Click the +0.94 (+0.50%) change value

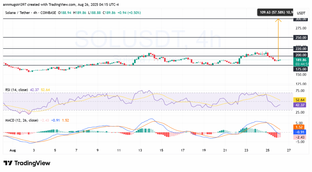click(129, 13)
